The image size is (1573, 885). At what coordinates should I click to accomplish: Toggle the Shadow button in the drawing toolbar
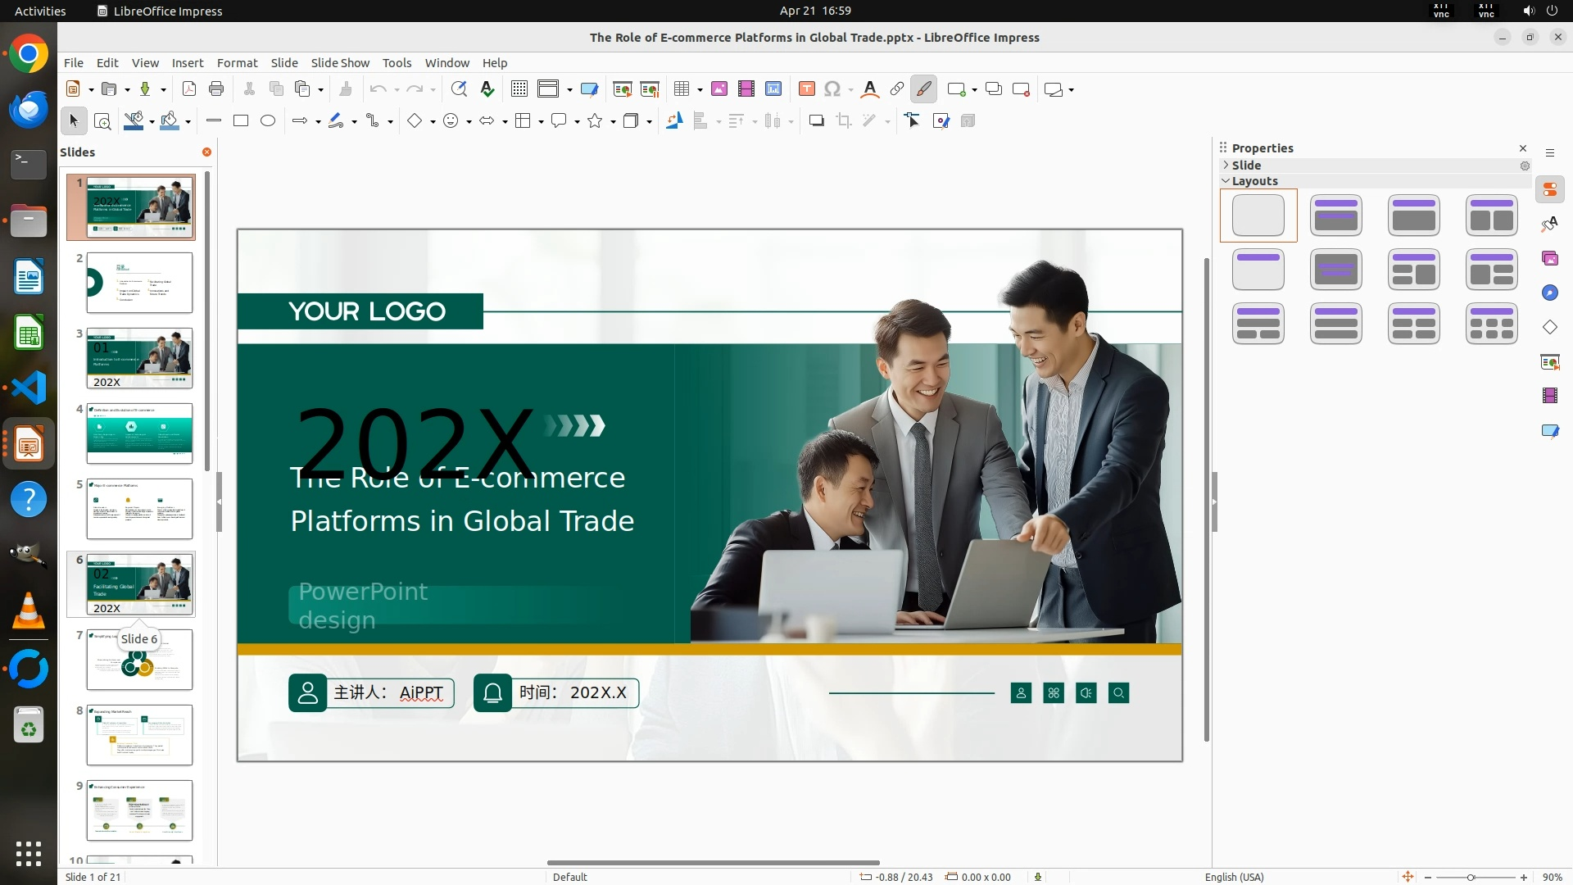tap(816, 121)
